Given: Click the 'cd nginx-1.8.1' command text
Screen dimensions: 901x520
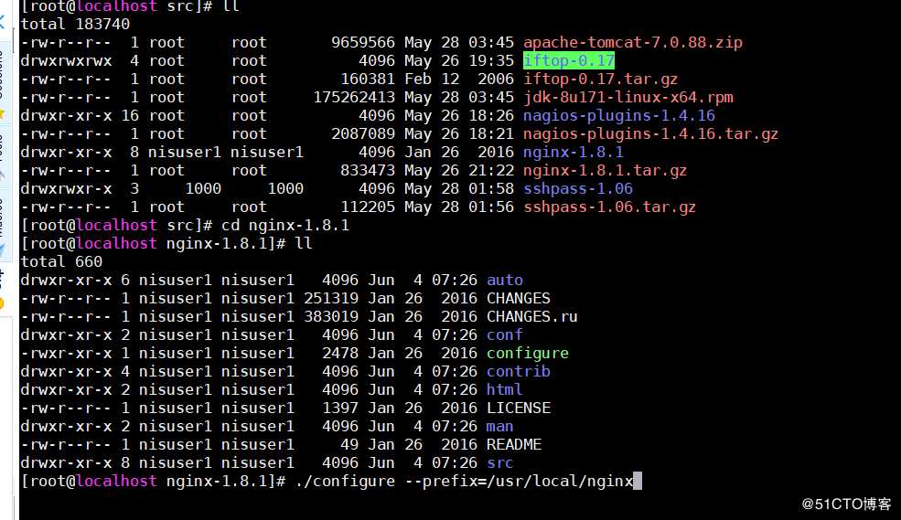Looking at the screenshot, I should click(285, 225).
